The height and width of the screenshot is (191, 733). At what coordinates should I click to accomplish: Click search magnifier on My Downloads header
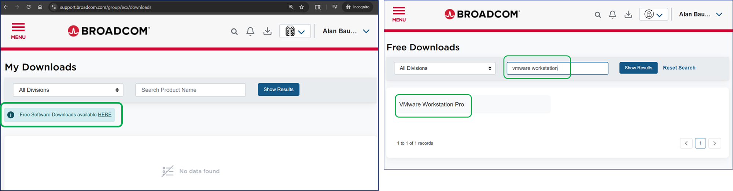pyautogui.click(x=234, y=32)
